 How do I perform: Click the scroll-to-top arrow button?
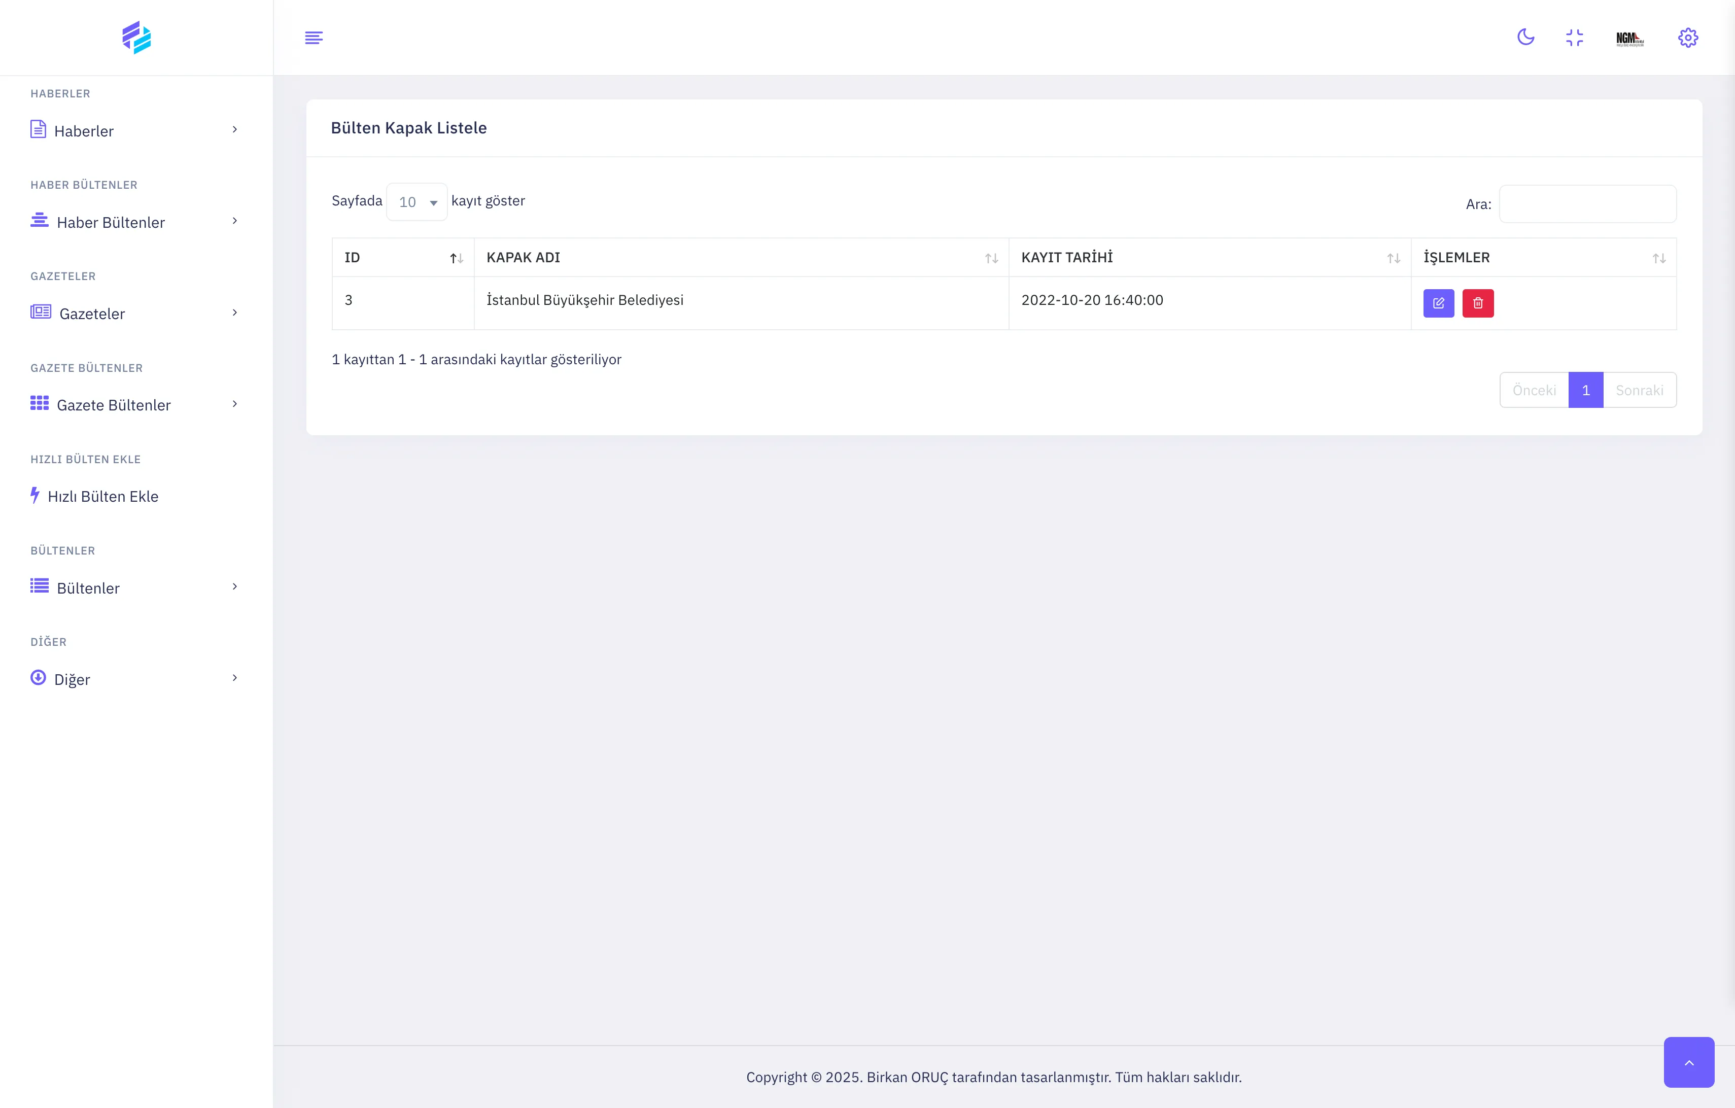1688,1062
